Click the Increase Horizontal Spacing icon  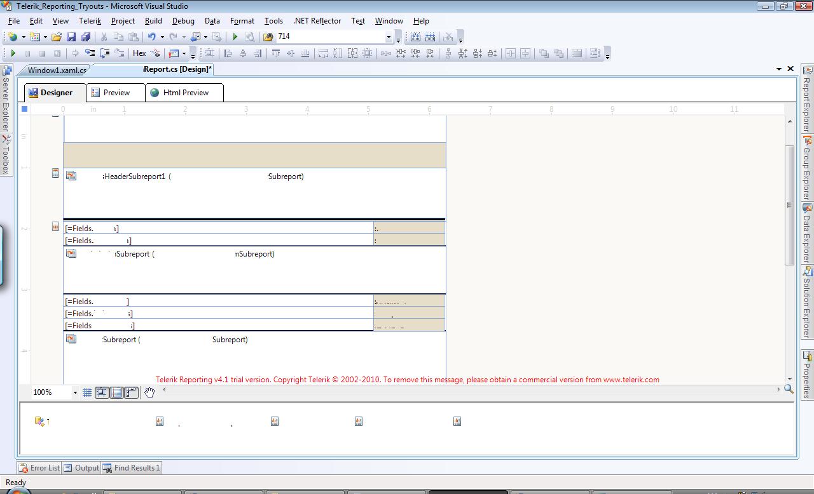401,53
